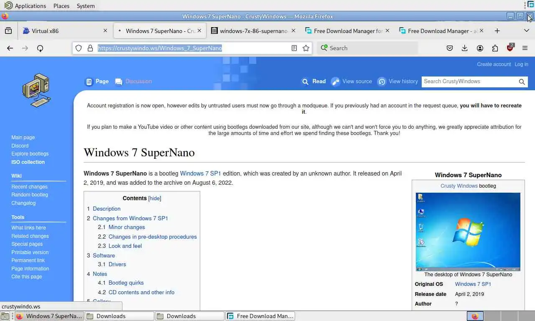Click Create account link

(x=494, y=64)
